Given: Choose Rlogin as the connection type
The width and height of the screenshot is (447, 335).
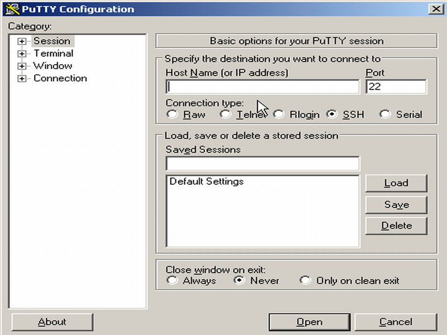Looking at the screenshot, I should [x=278, y=114].
